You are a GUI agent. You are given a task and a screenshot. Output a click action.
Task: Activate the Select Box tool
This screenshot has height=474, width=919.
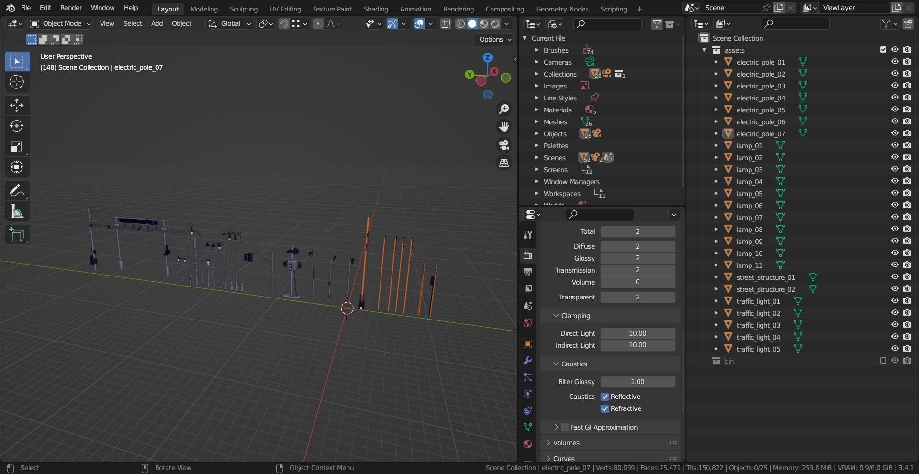tap(17, 61)
